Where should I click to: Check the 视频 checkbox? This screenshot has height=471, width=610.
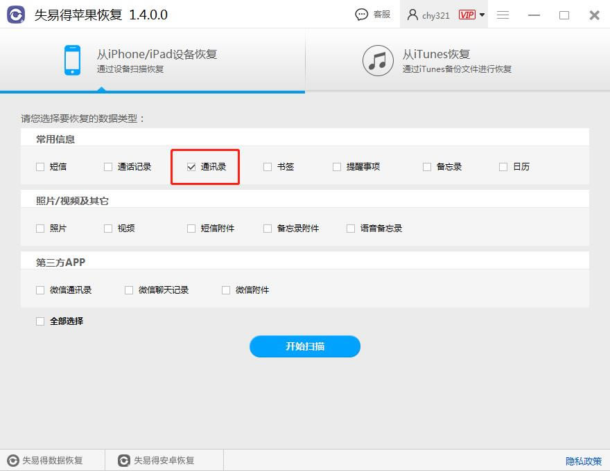tap(108, 229)
